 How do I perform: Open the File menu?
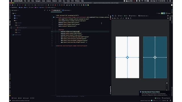point(25,1)
